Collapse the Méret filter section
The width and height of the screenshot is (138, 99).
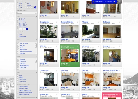click(x=36, y=16)
